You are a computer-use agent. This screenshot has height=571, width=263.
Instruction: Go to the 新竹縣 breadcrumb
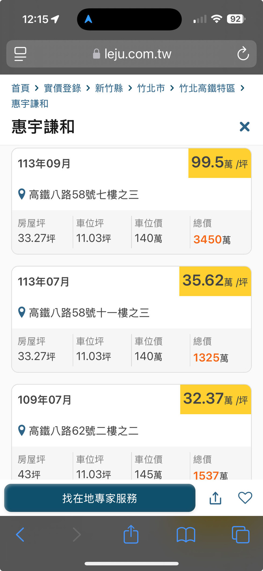(109, 88)
